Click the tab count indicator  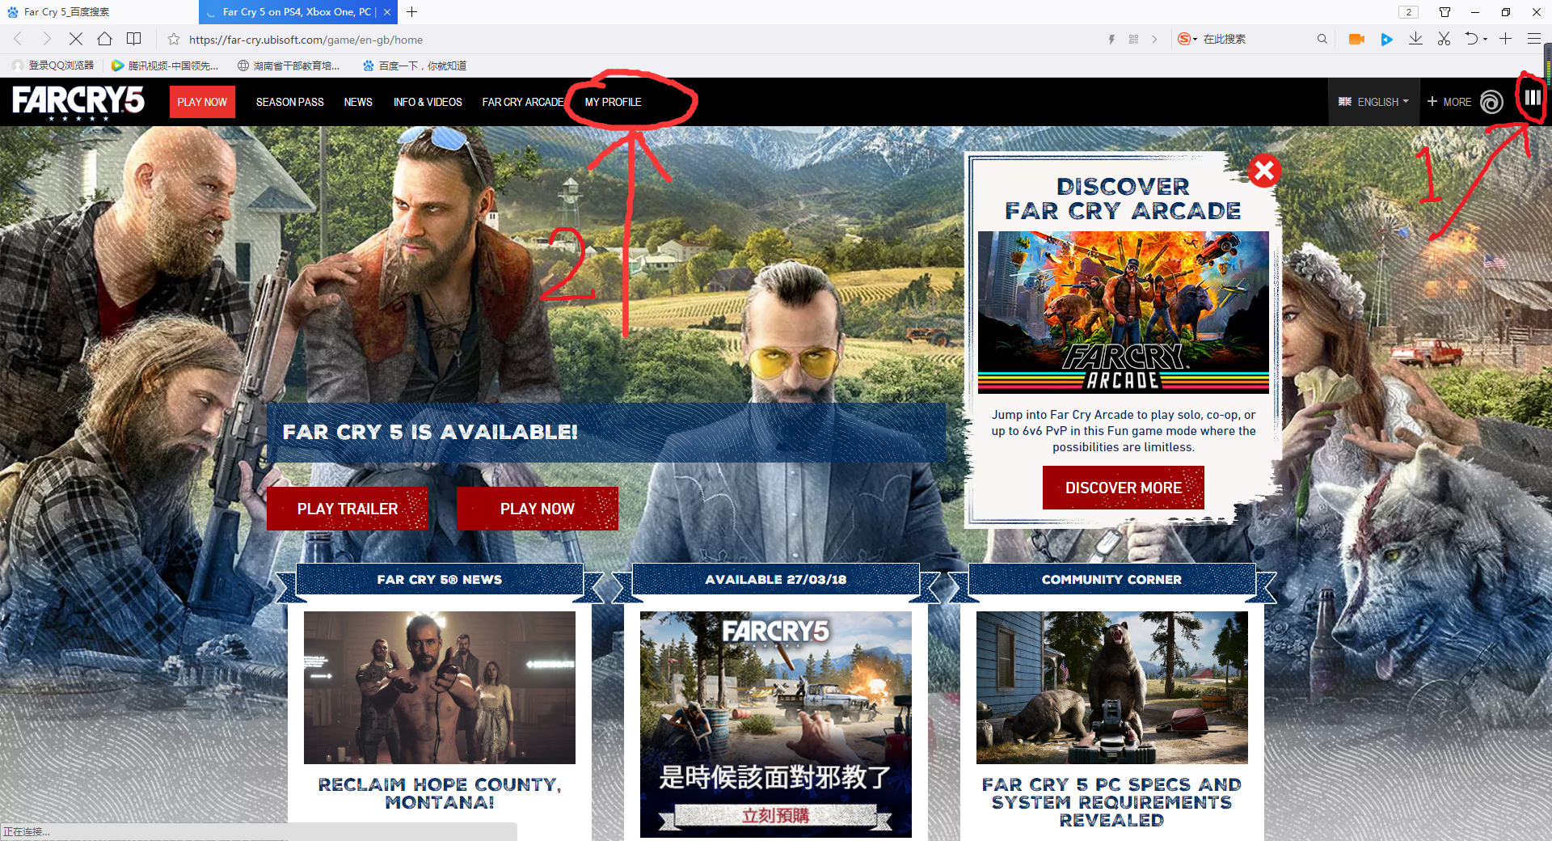pyautogui.click(x=1408, y=12)
